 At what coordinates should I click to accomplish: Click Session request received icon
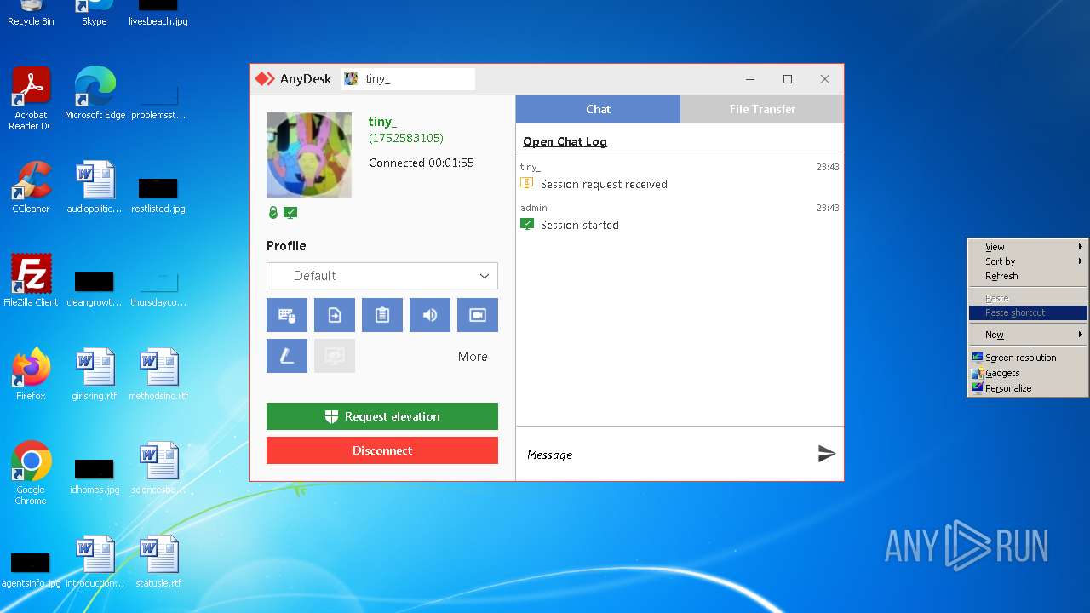[x=527, y=184]
